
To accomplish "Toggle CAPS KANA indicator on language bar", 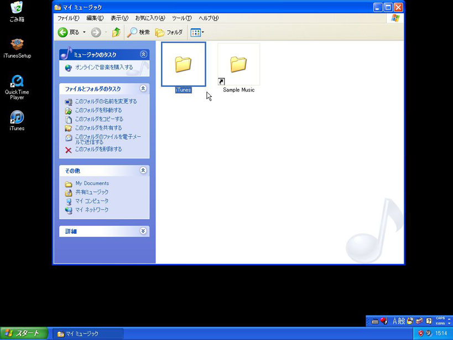I will 440,321.
